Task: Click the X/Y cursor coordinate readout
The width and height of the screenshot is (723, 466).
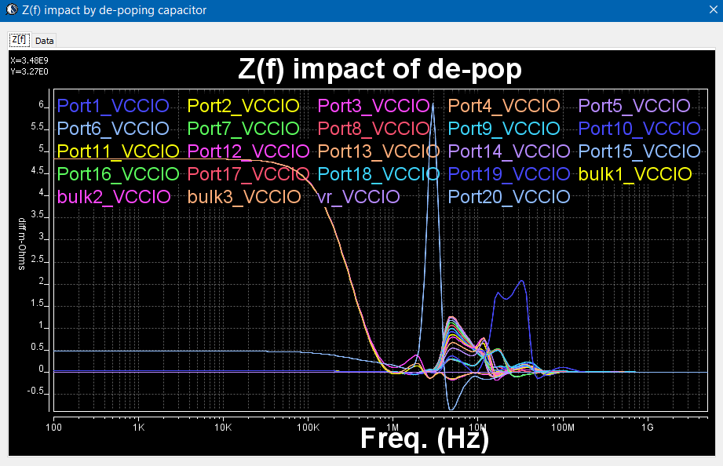Action: click(28, 66)
